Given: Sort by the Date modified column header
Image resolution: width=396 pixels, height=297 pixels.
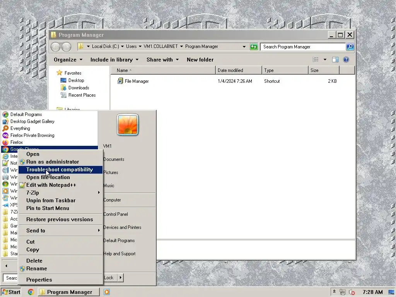Looking at the screenshot, I should pos(239,70).
